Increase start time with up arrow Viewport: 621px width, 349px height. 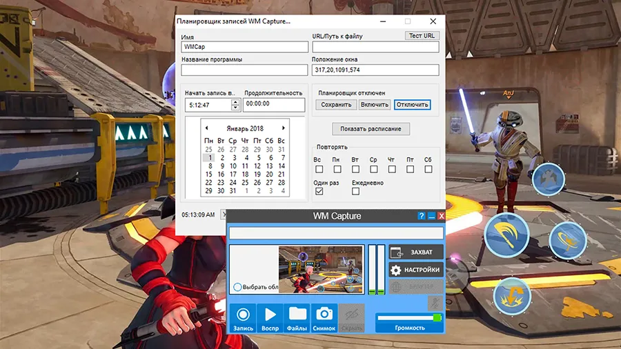click(235, 102)
